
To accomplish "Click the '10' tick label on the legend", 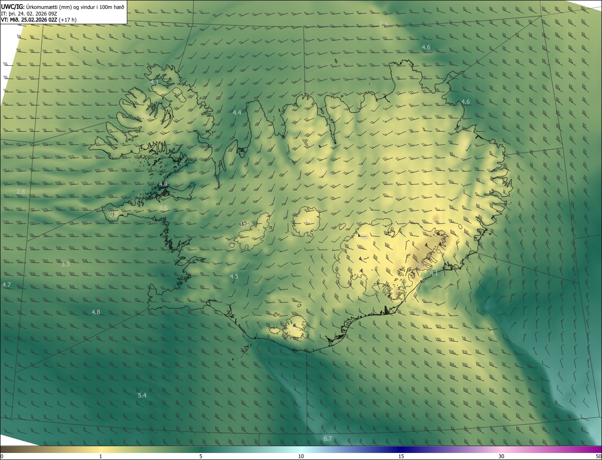I will pyautogui.click(x=301, y=456).
